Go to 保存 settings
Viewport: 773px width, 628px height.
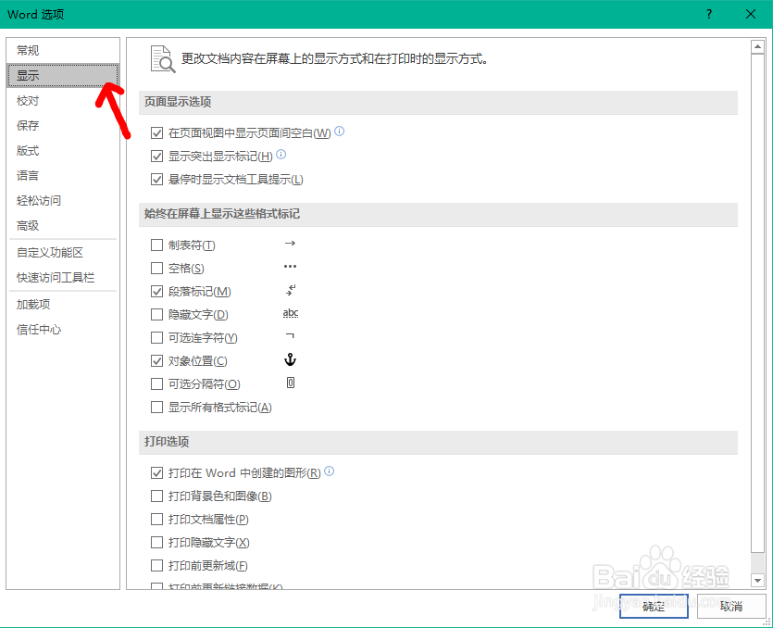pos(63,125)
